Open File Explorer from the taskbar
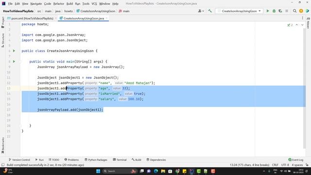 click(x=163, y=171)
